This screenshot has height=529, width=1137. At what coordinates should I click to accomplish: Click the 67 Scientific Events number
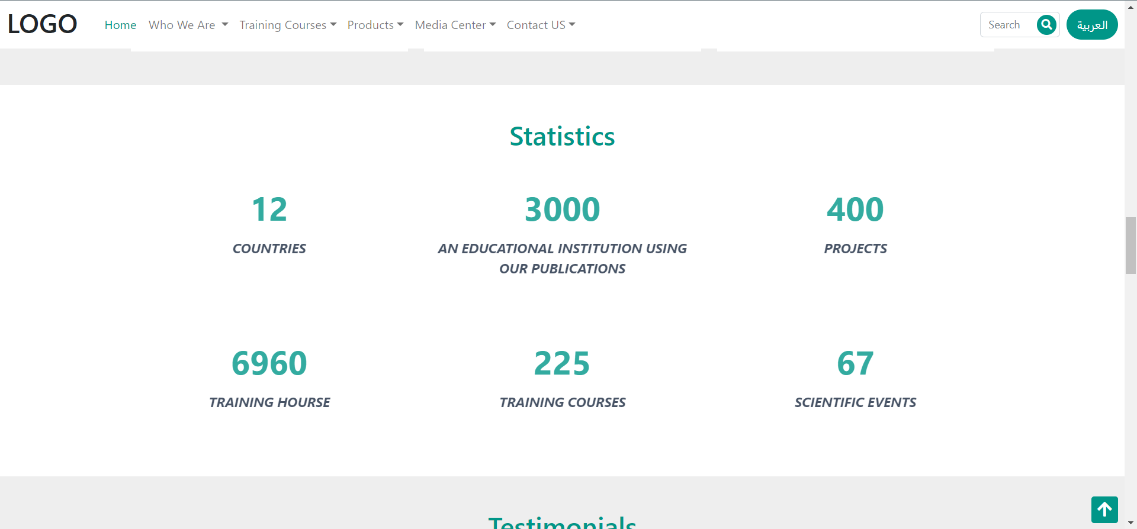pos(855,363)
